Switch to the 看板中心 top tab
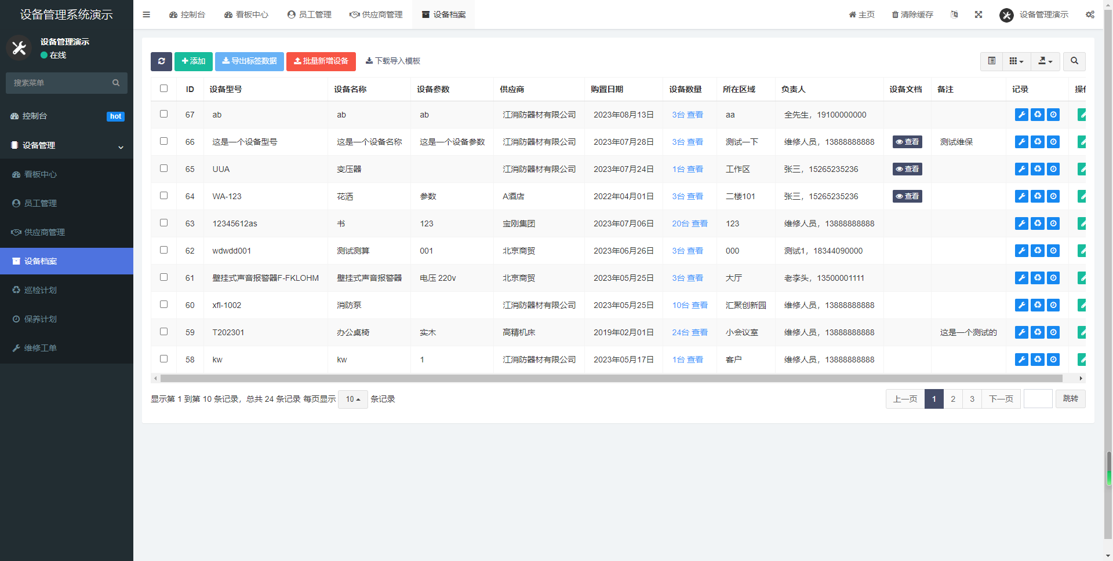The image size is (1113, 561). (x=246, y=14)
